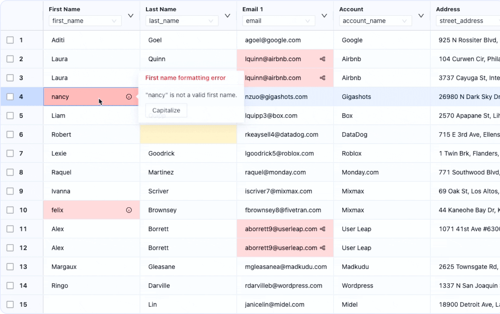Open the email field mapping dropdown

click(279, 21)
